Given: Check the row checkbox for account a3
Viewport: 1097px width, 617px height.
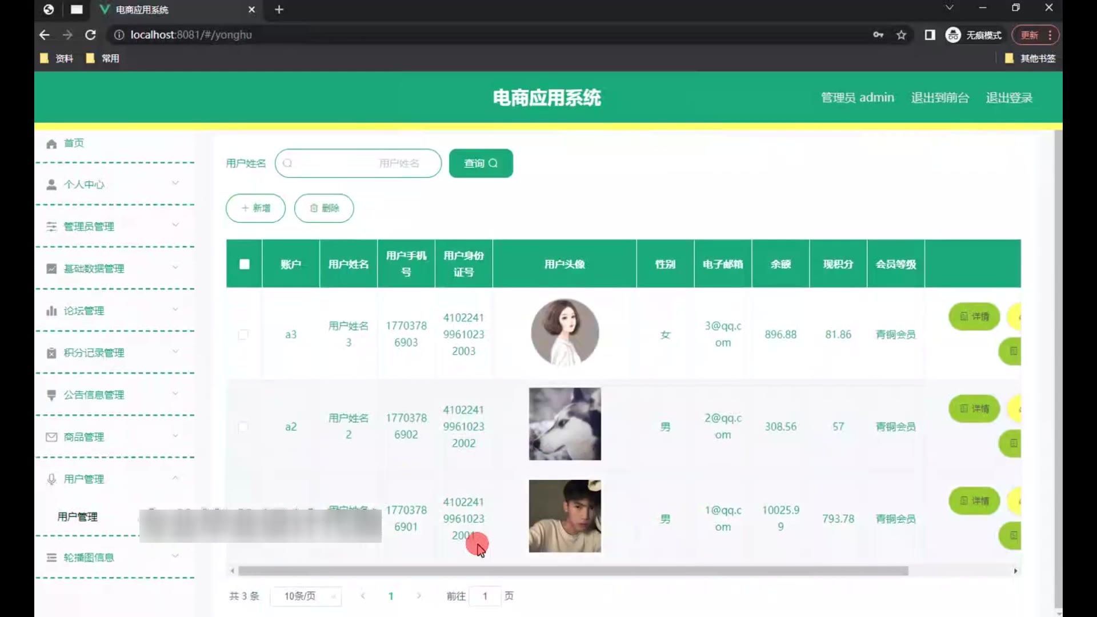Looking at the screenshot, I should point(243,334).
